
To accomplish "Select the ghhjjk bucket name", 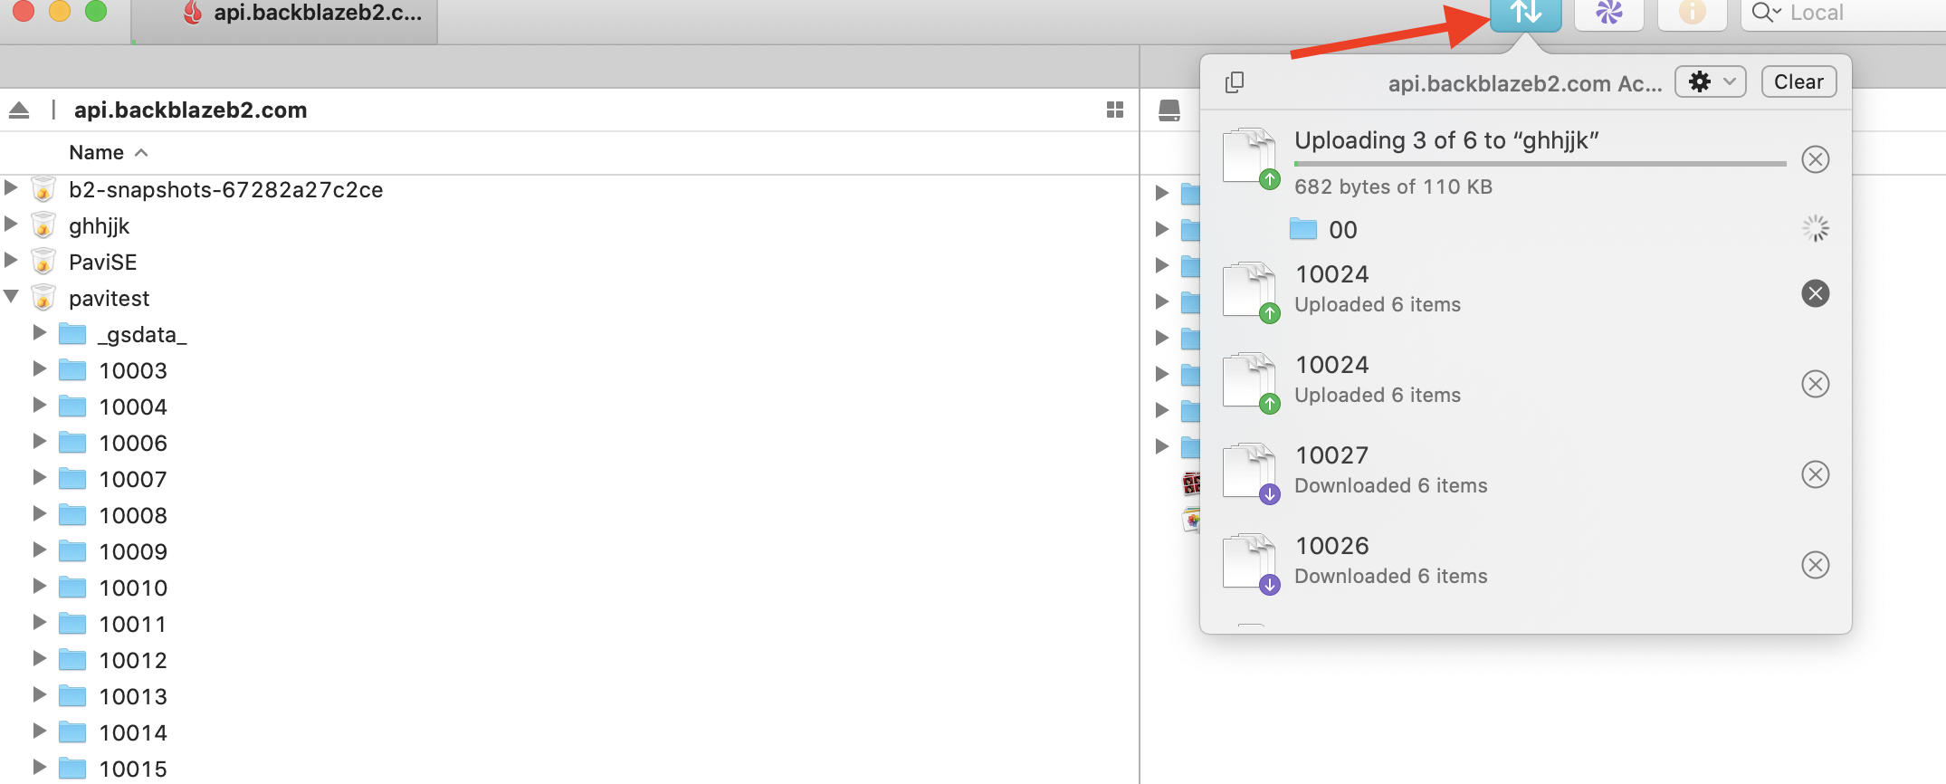I will point(100,226).
